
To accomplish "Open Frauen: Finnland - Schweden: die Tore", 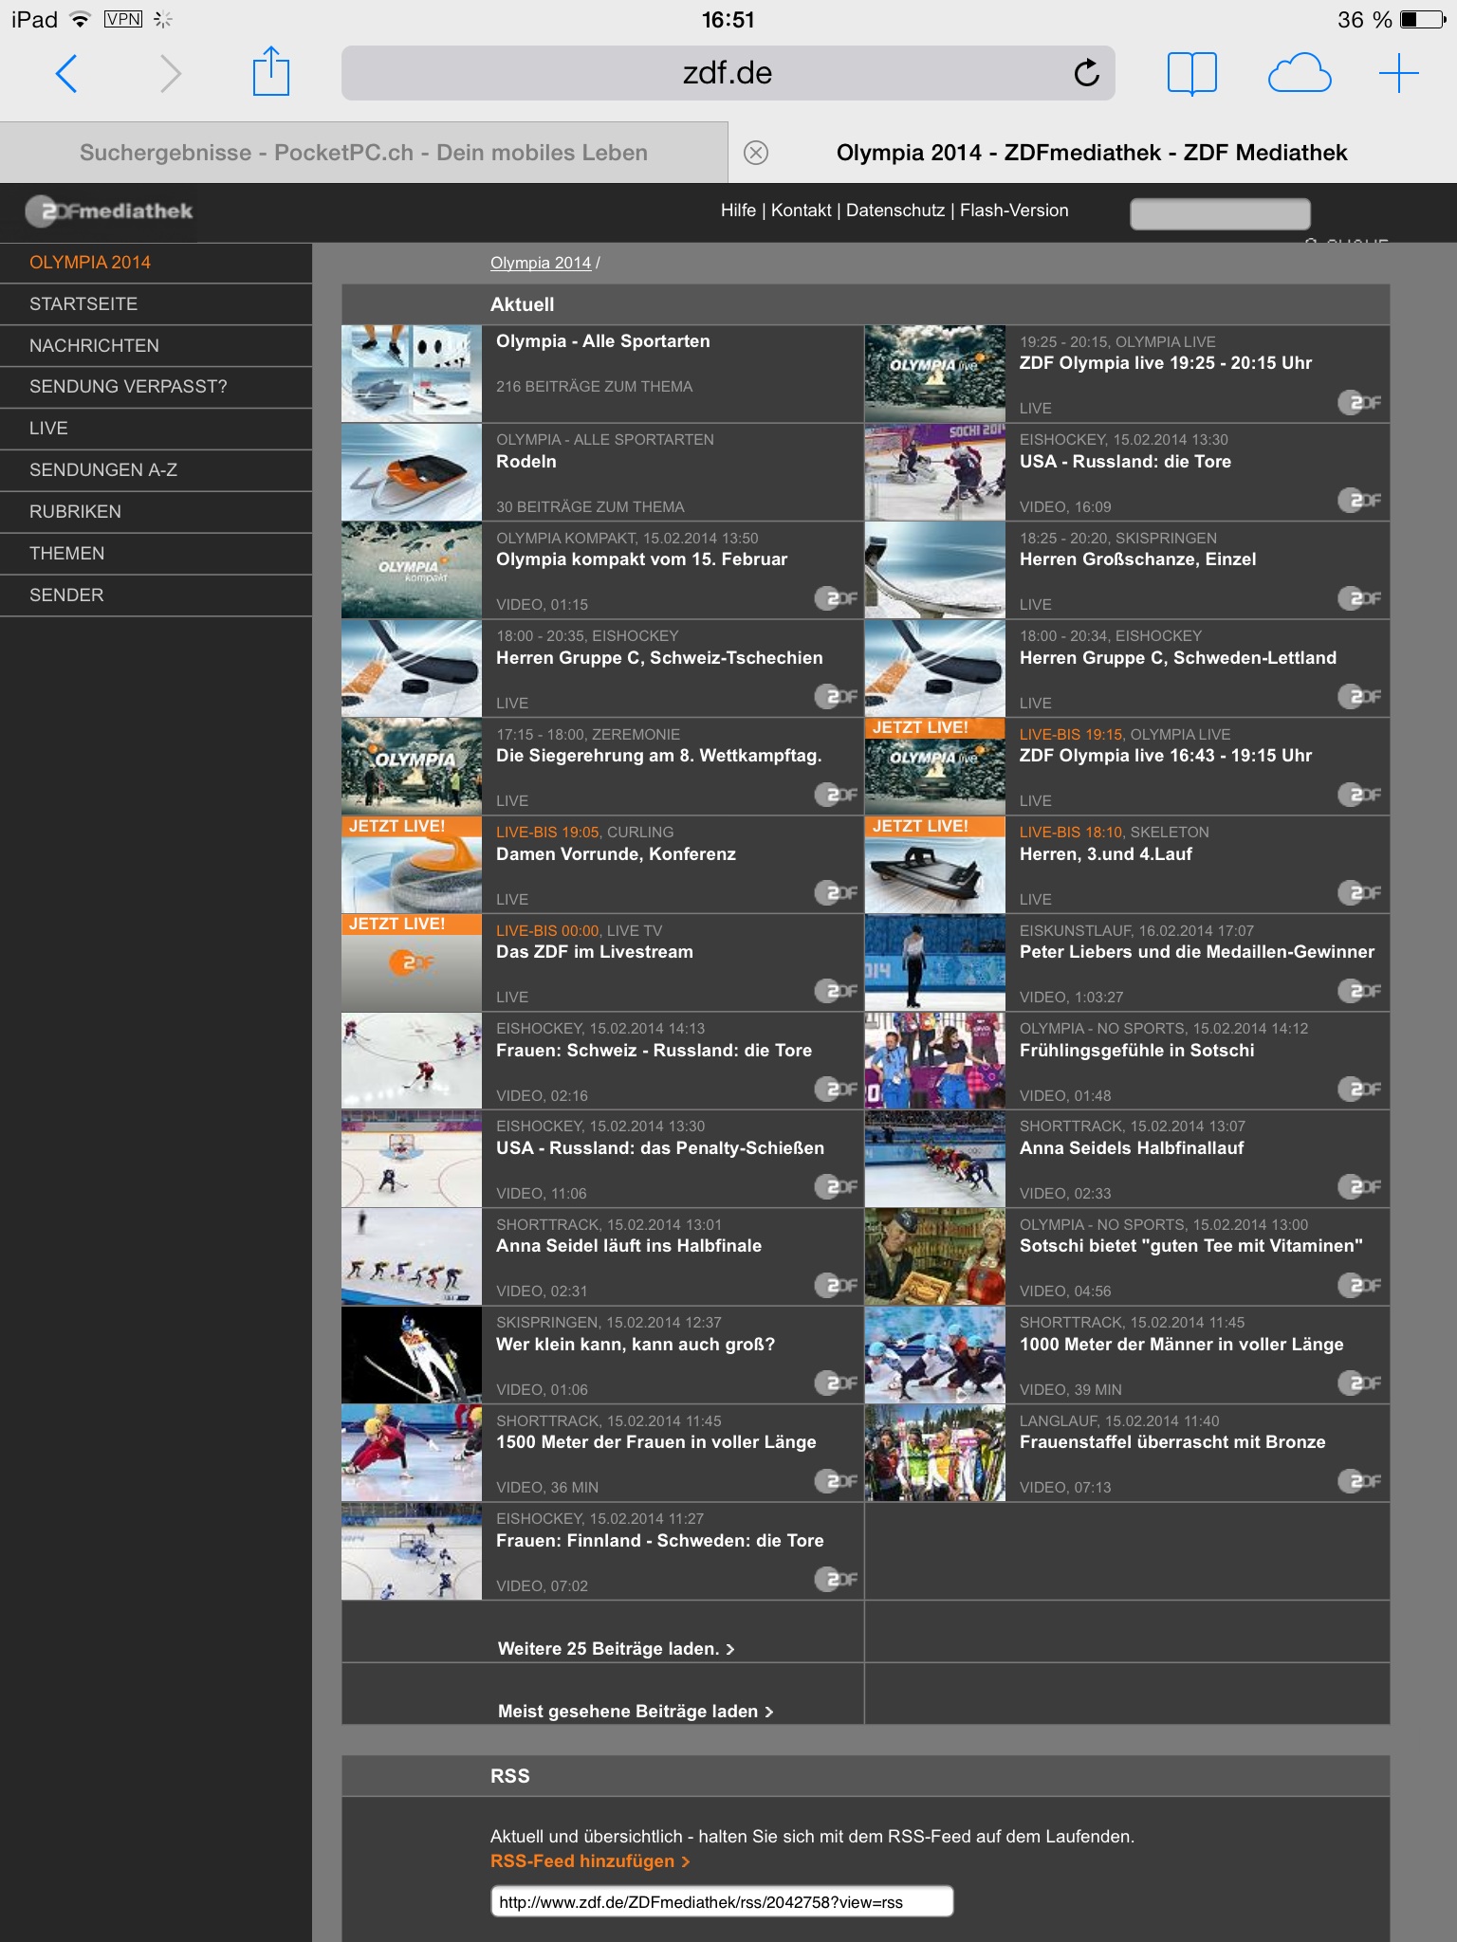I will point(660,1541).
